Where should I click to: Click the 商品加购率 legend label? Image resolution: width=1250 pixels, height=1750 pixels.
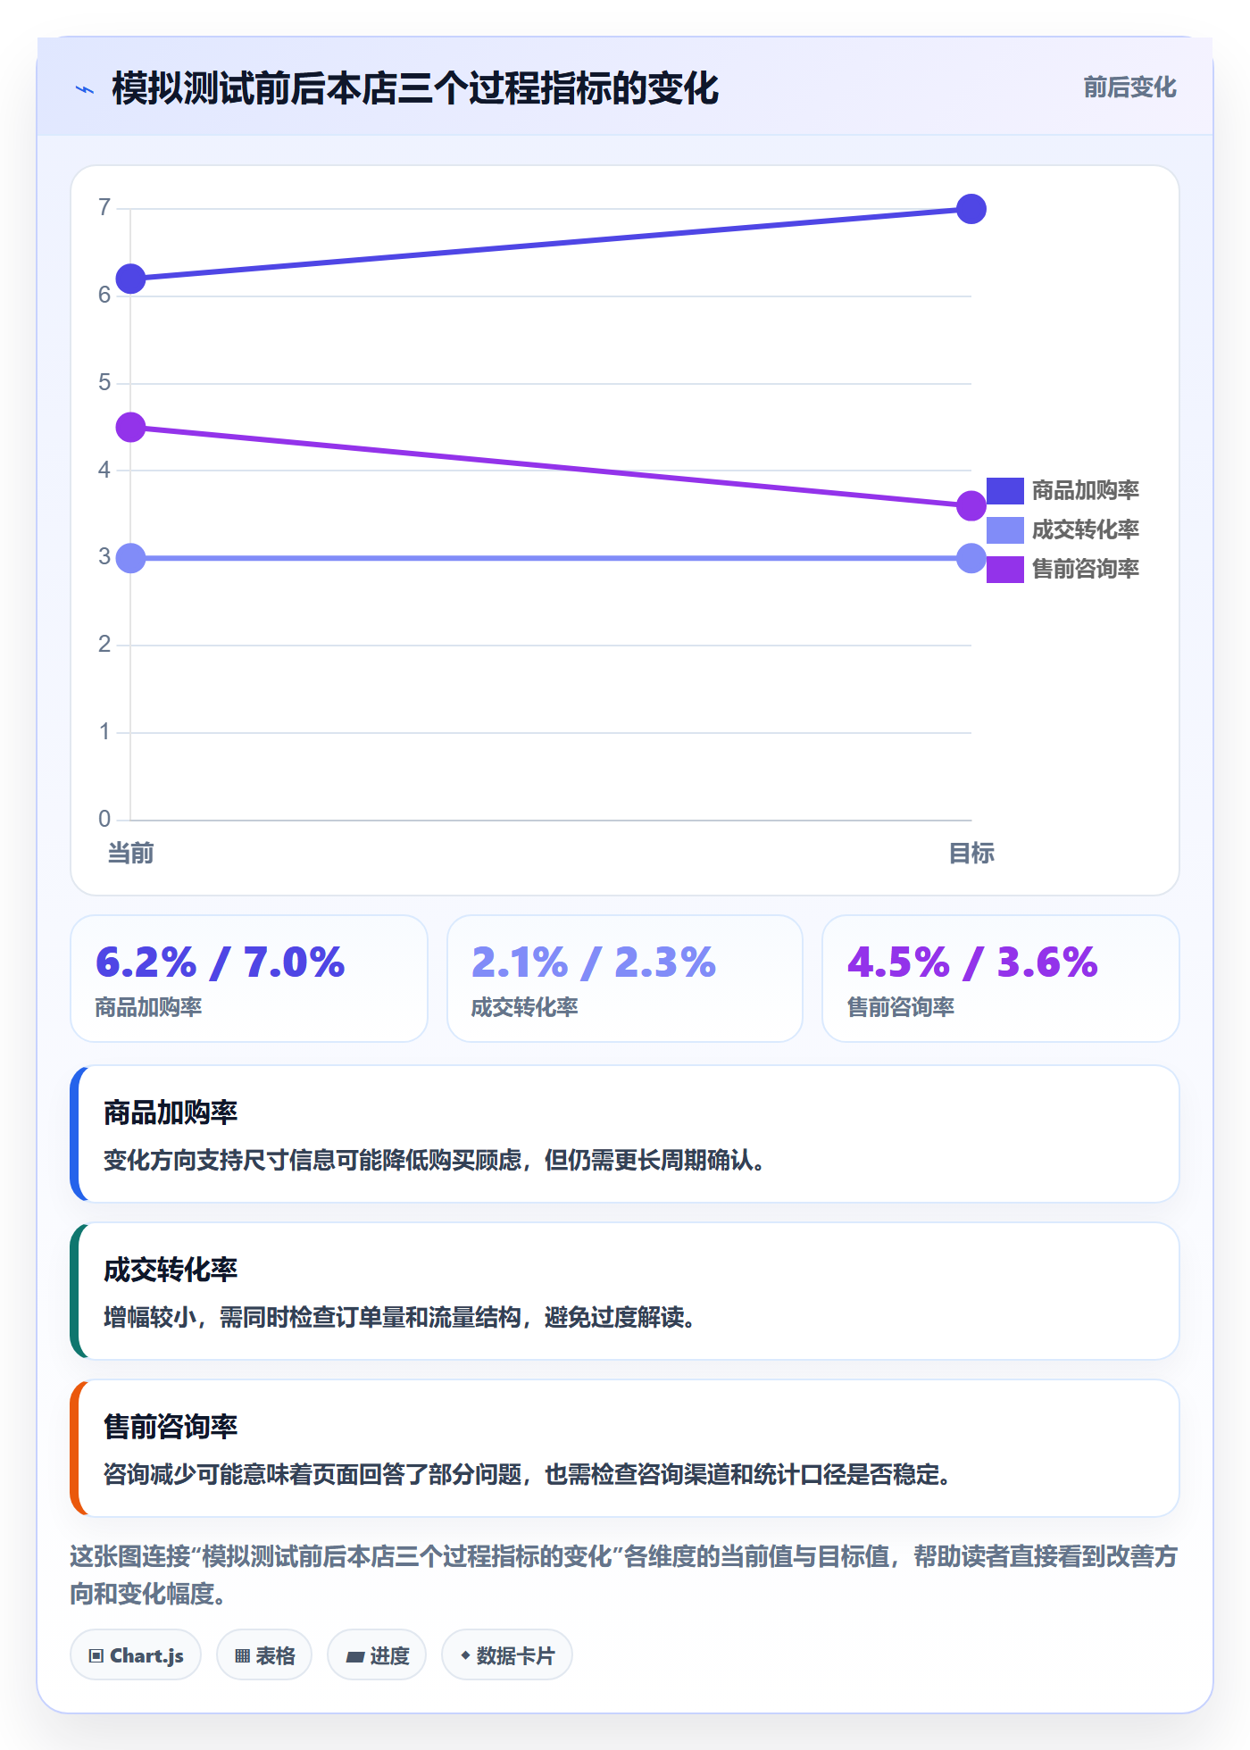pyautogui.click(x=1085, y=490)
